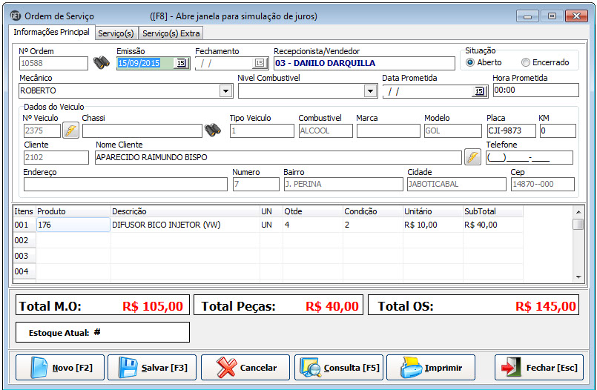
Task: Switch to the Serviço(s) Extra tab
Action: point(171,33)
